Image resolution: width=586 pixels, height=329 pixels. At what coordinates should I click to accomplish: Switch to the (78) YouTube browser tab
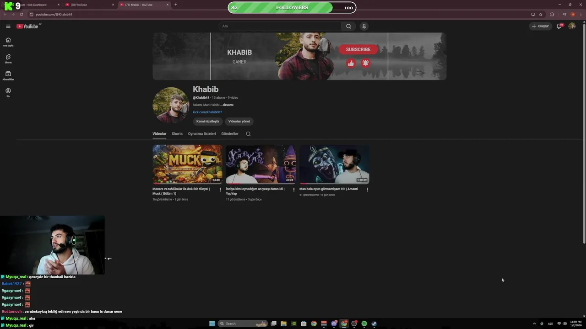coord(89,5)
